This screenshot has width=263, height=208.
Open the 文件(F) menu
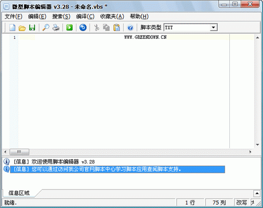tap(13, 17)
